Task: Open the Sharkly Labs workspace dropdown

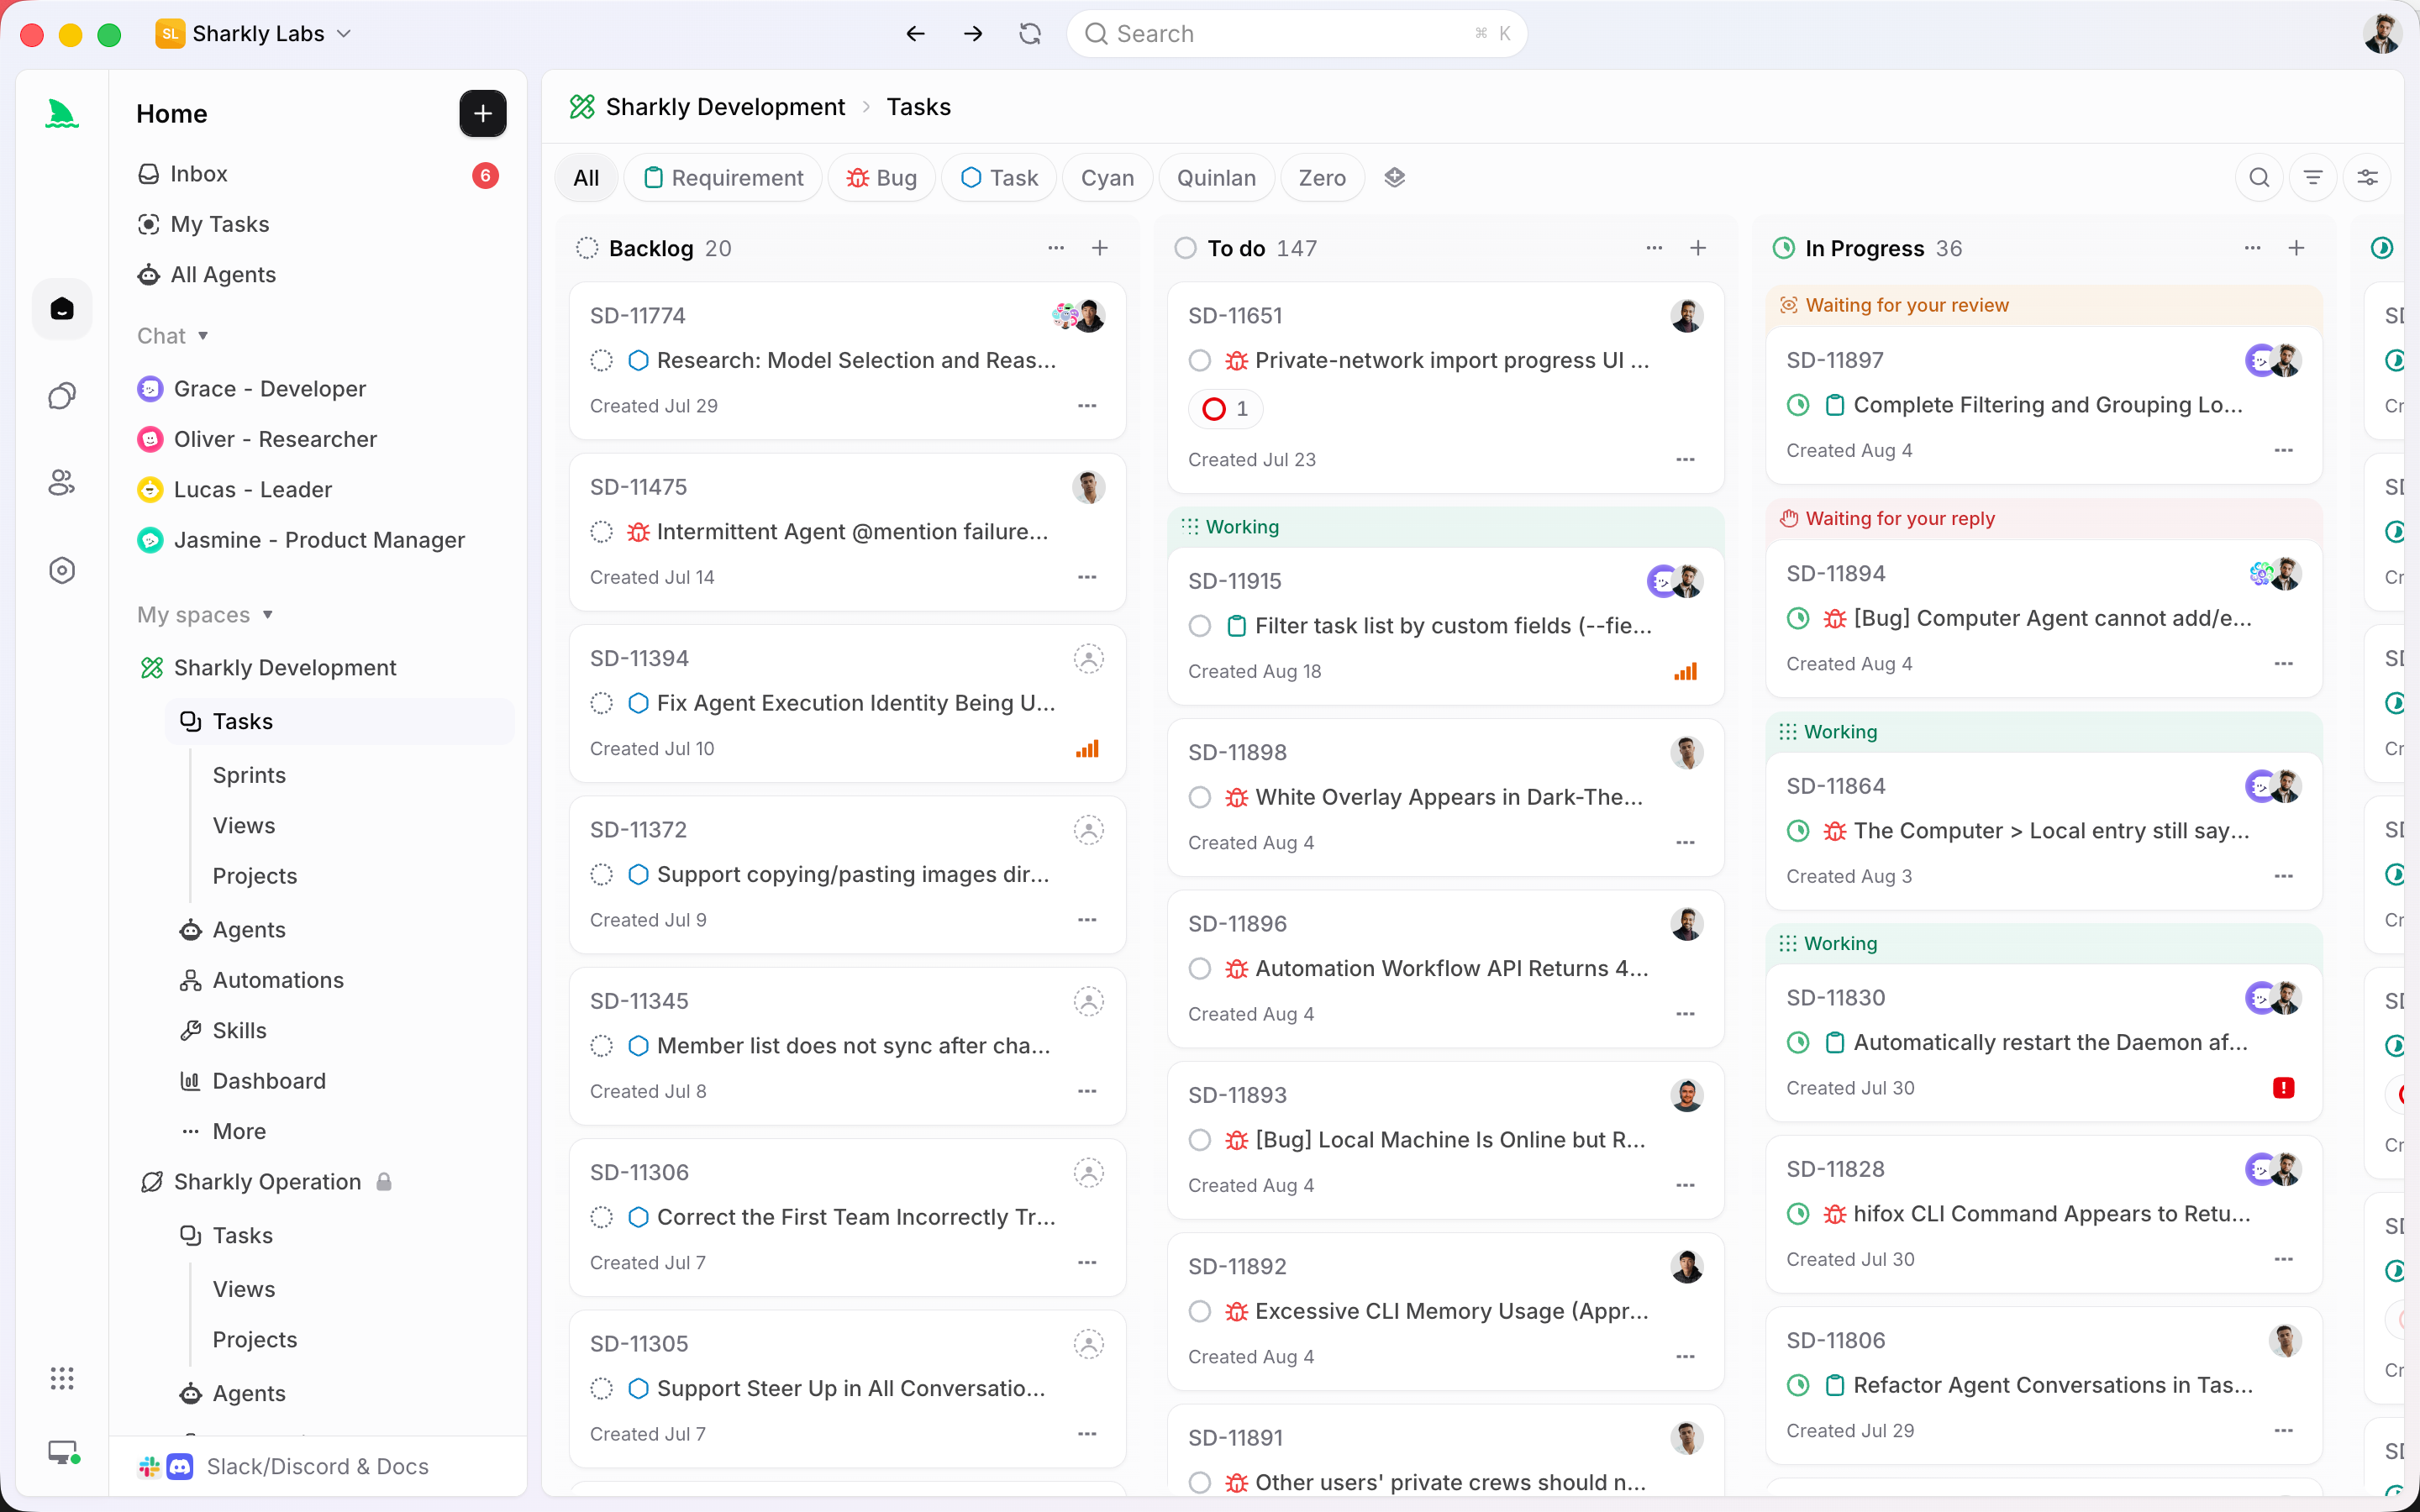Action: coord(254,34)
